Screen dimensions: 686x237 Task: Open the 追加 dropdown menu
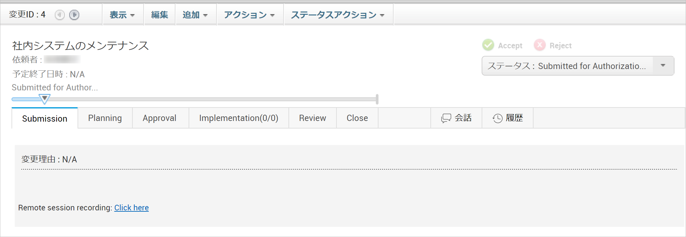195,15
